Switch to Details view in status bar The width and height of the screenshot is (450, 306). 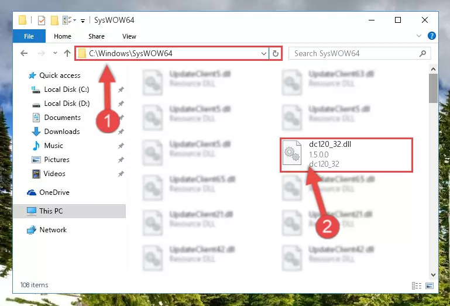417,286
